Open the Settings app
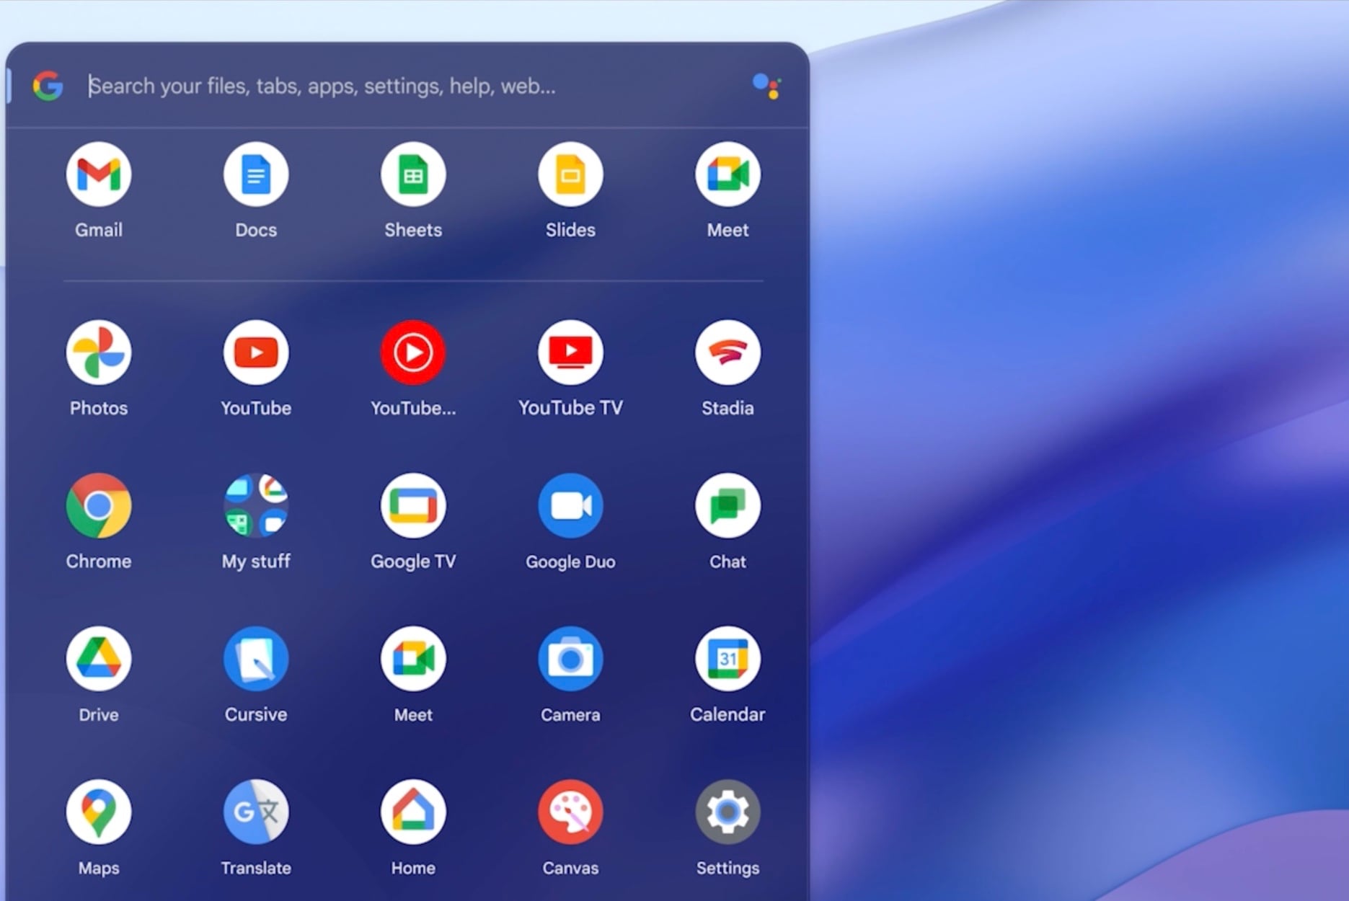Viewport: 1349px width, 901px height. (x=727, y=812)
